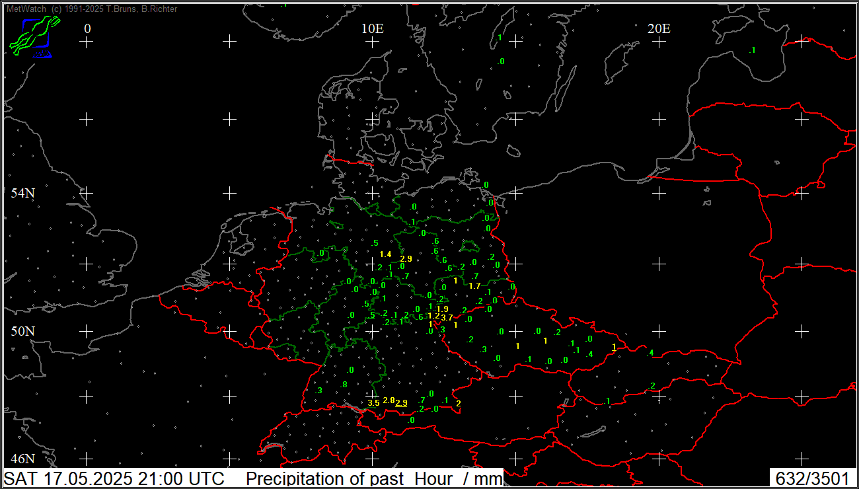859x489 pixels.
Task: Select the green .3 value left of .8
Action: point(318,391)
